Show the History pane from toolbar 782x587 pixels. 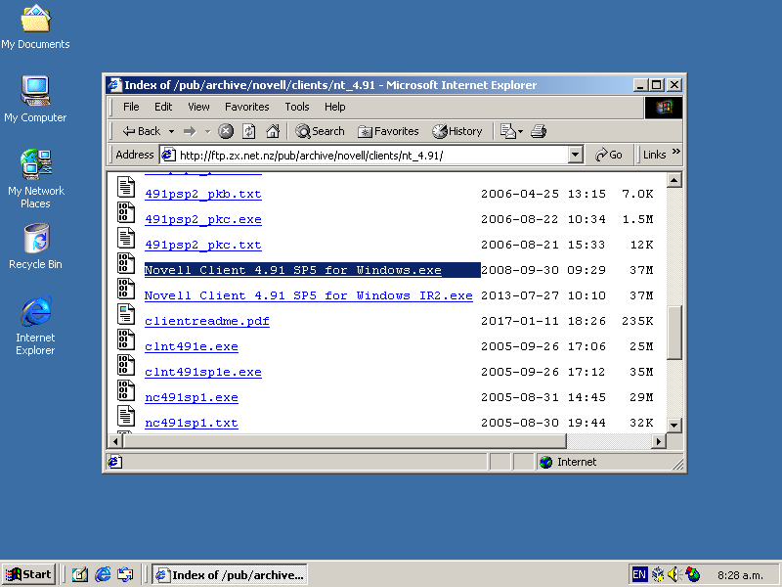click(457, 131)
